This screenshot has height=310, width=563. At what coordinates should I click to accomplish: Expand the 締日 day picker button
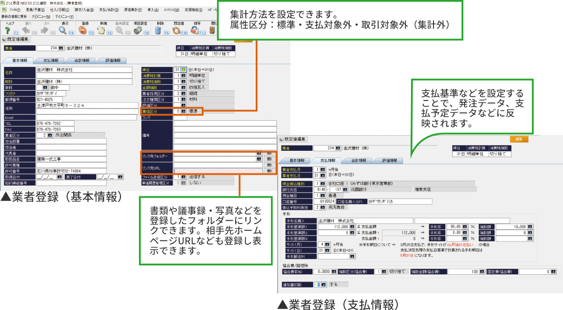(184, 70)
